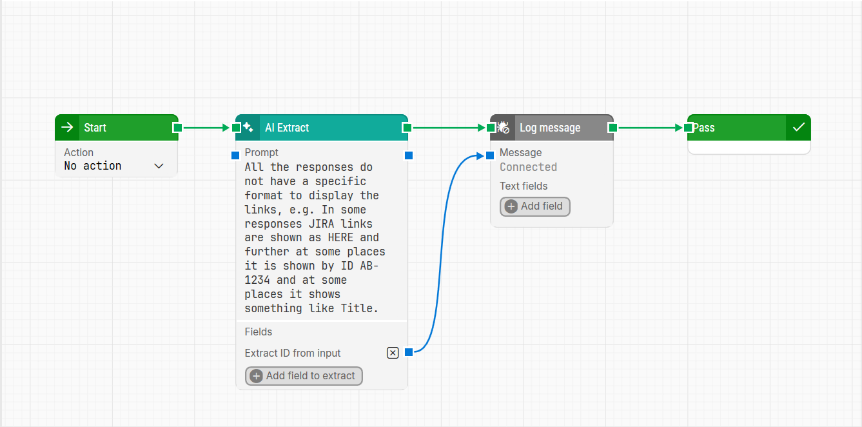The height and width of the screenshot is (427, 862).
Task: Remove the Extract ID from input field
Action: (x=393, y=353)
